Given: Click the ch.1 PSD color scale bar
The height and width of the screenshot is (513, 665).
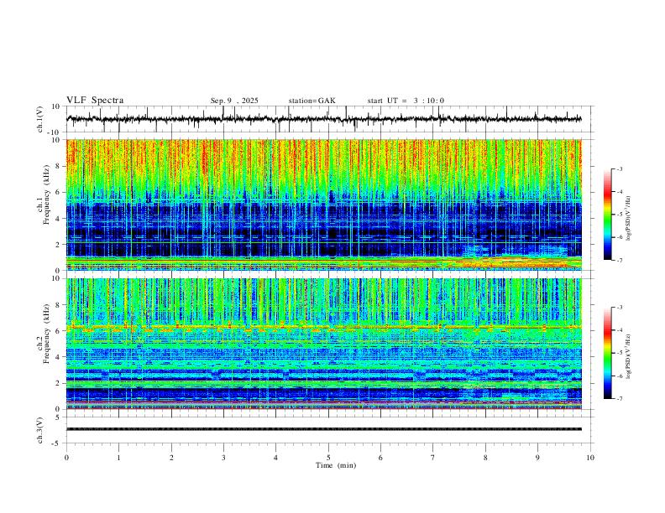Looking at the screenshot, I should click(x=607, y=215).
